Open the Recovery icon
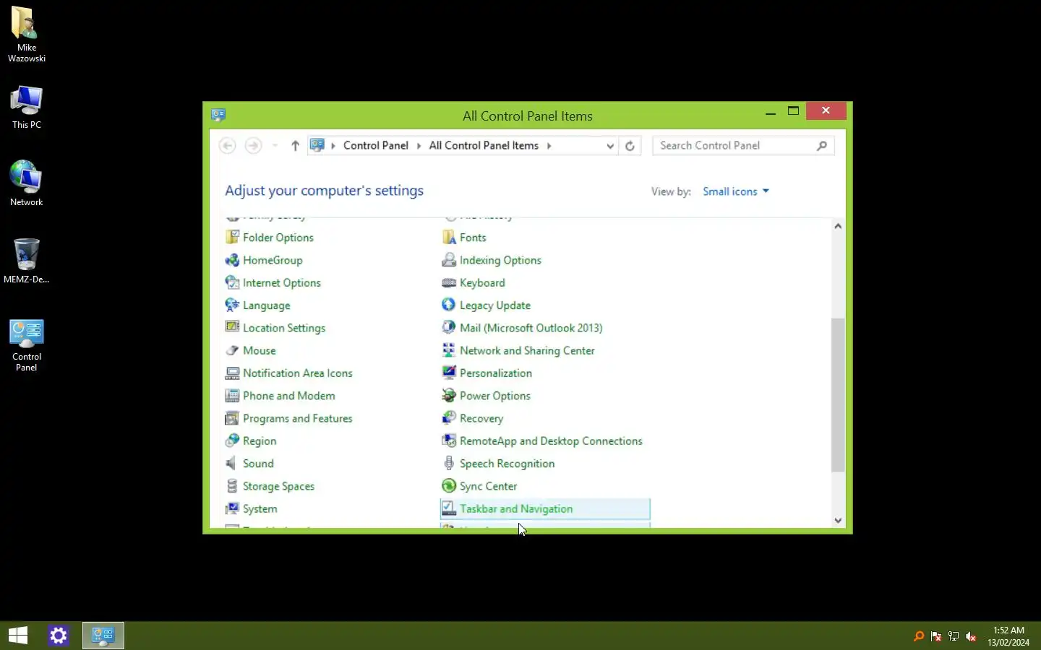This screenshot has width=1041, height=650. (449, 418)
